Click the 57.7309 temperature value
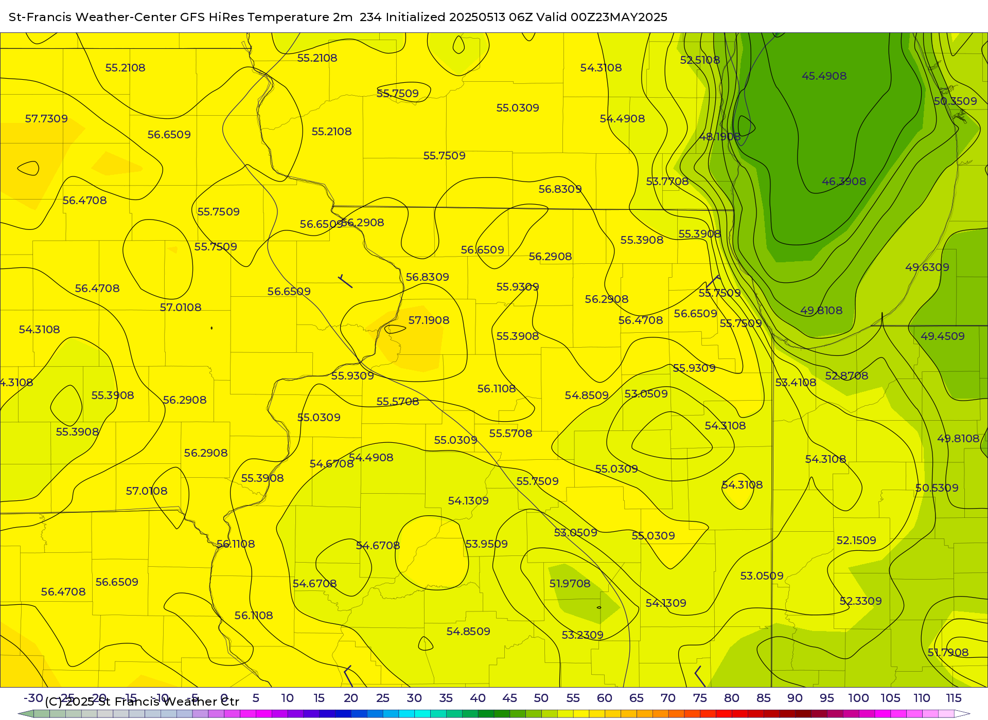The width and height of the screenshot is (988, 720). point(46,119)
